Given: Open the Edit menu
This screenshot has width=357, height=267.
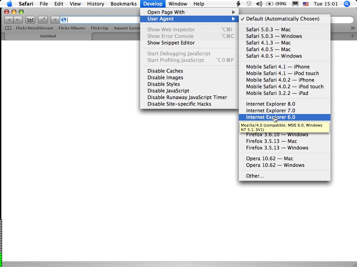Looking at the screenshot, I should point(59,3).
